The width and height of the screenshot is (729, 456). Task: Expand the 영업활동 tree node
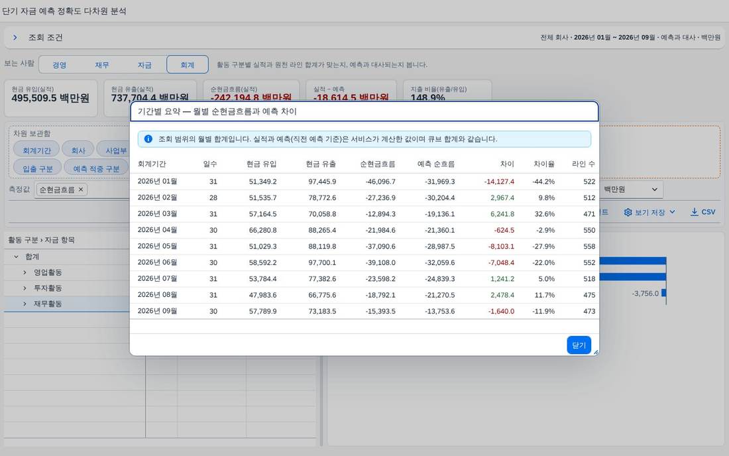click(x=25, y=272)
